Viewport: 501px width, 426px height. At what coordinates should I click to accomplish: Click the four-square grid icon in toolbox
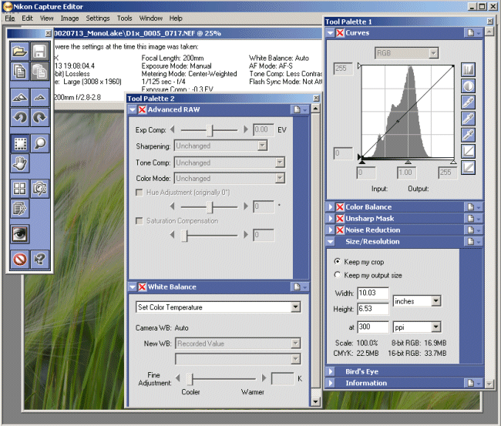(19, 189)
